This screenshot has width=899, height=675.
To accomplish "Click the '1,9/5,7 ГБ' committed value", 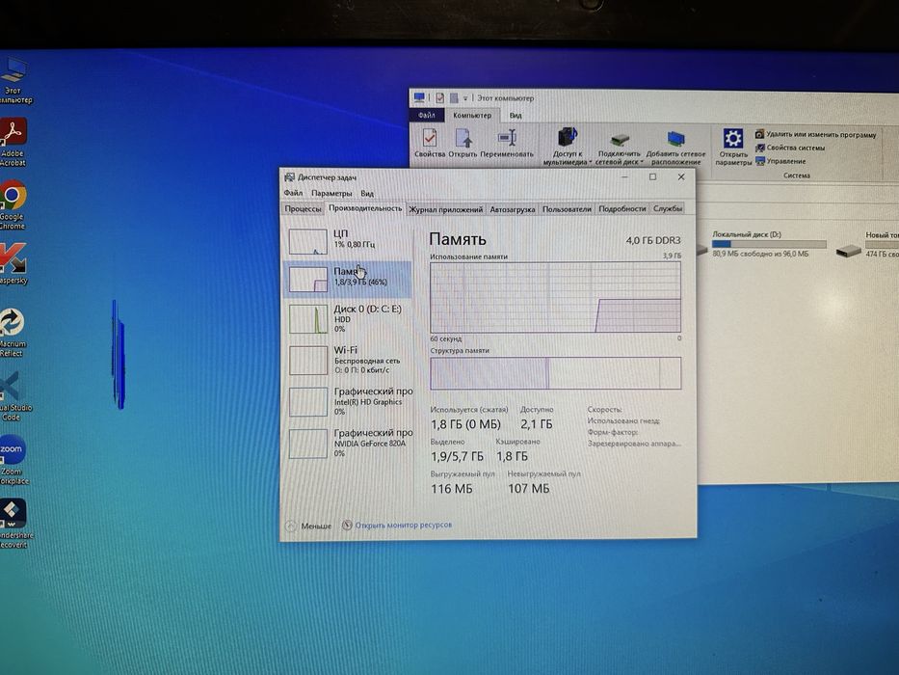I will pos(457,456).
